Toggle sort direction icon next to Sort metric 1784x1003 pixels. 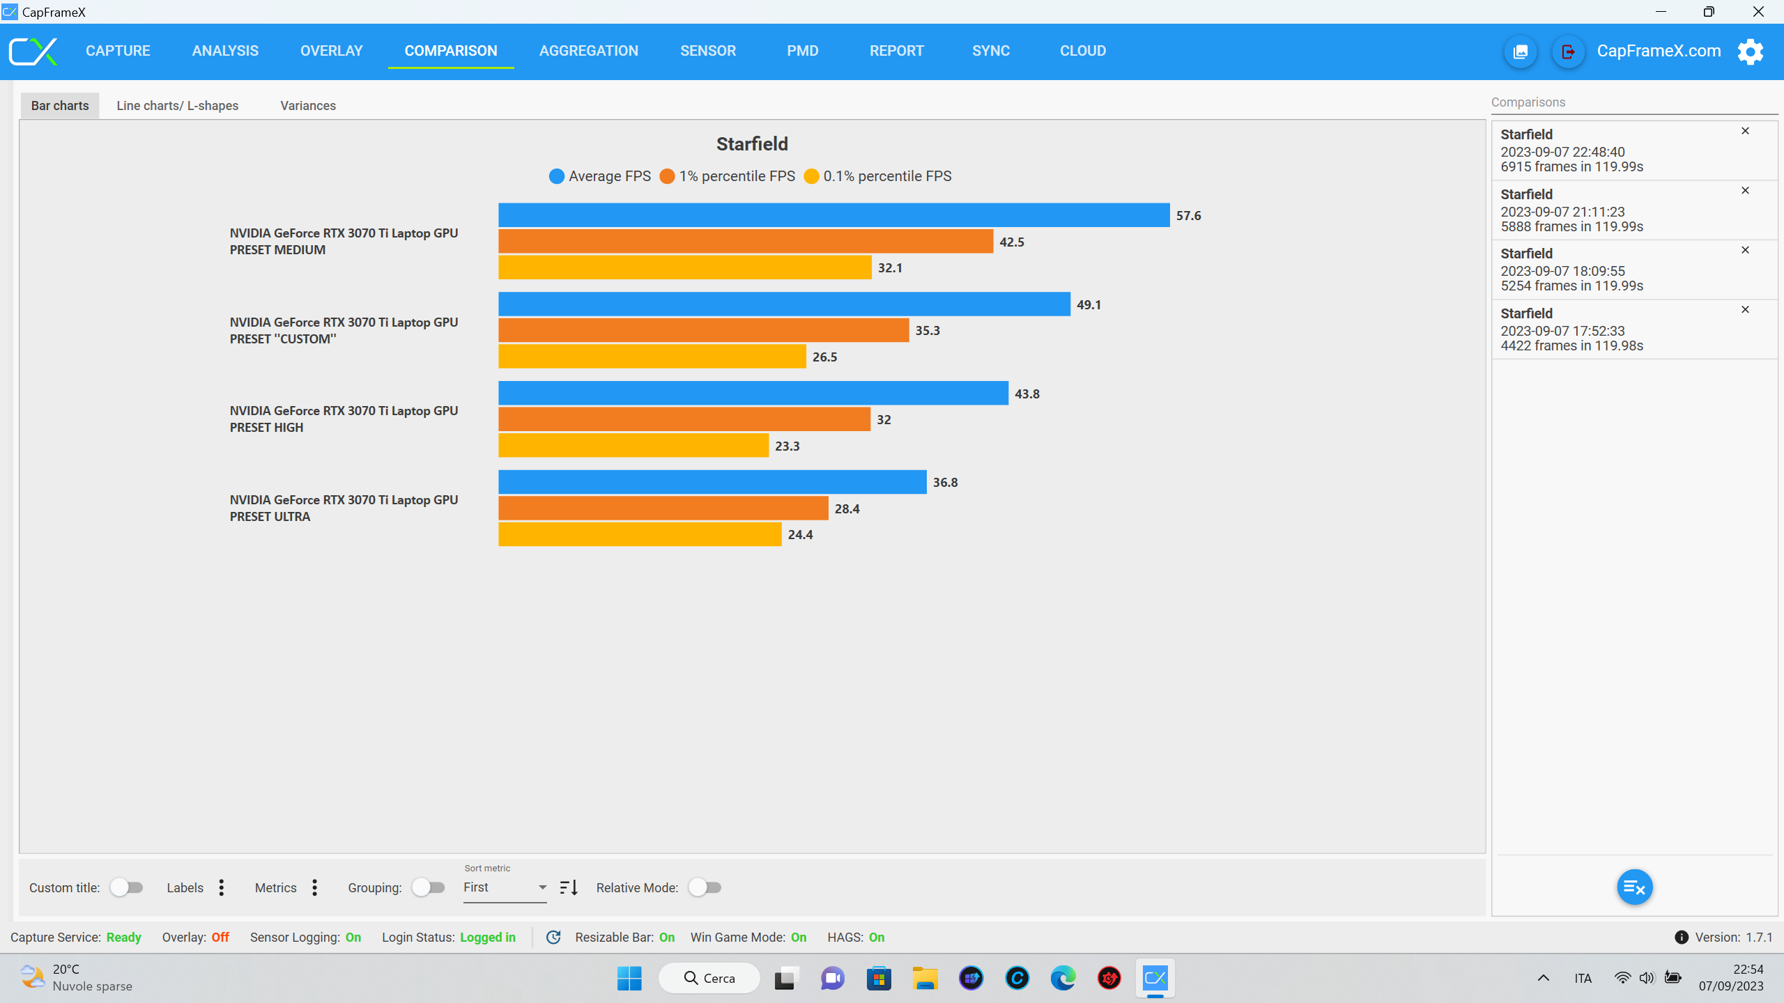pyautogui.click(x=569, y=887)
